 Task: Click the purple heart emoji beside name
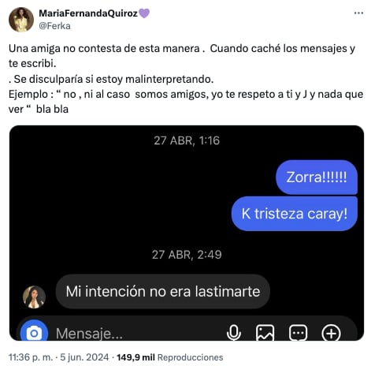[x=144, y=13]
